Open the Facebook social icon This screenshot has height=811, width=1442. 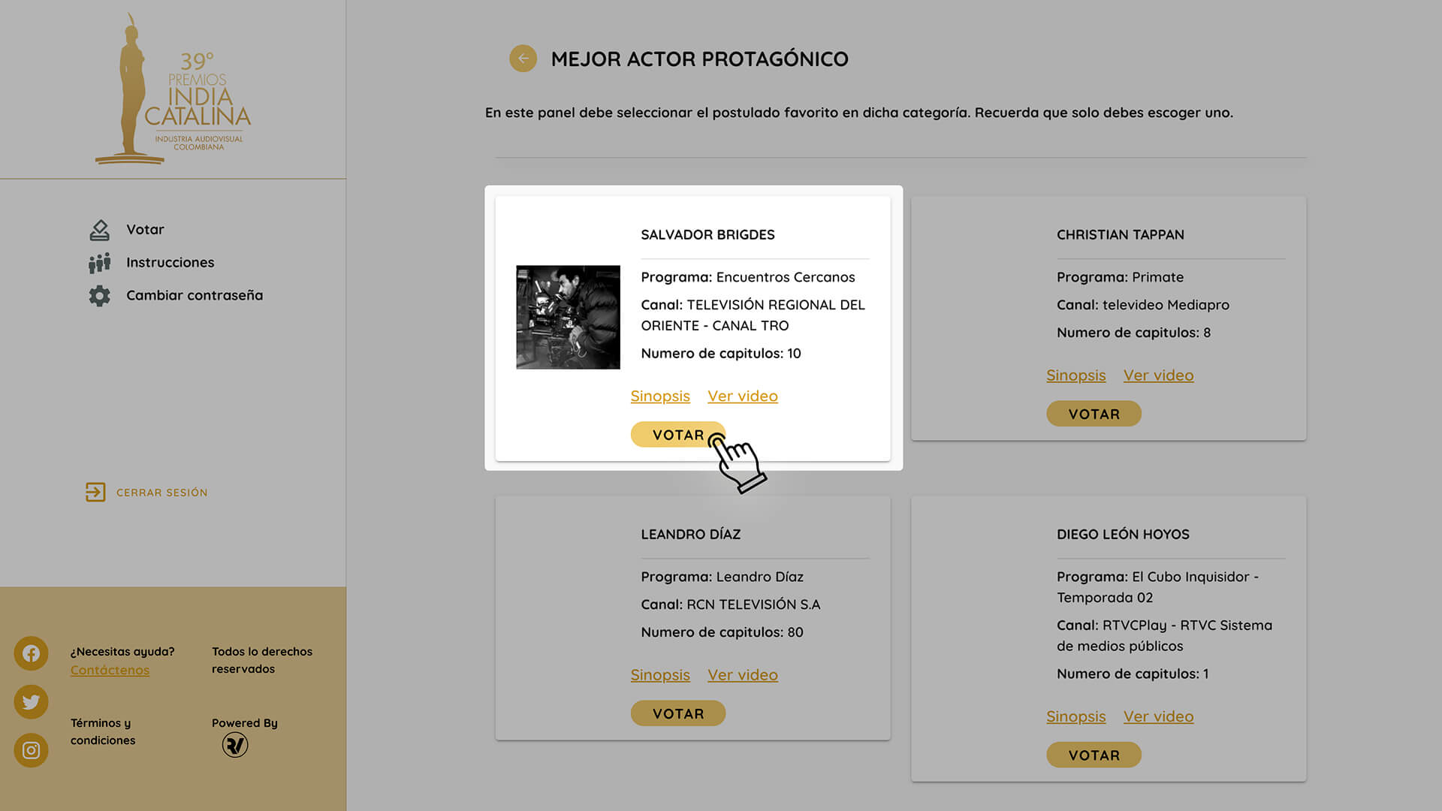(31, 653)
